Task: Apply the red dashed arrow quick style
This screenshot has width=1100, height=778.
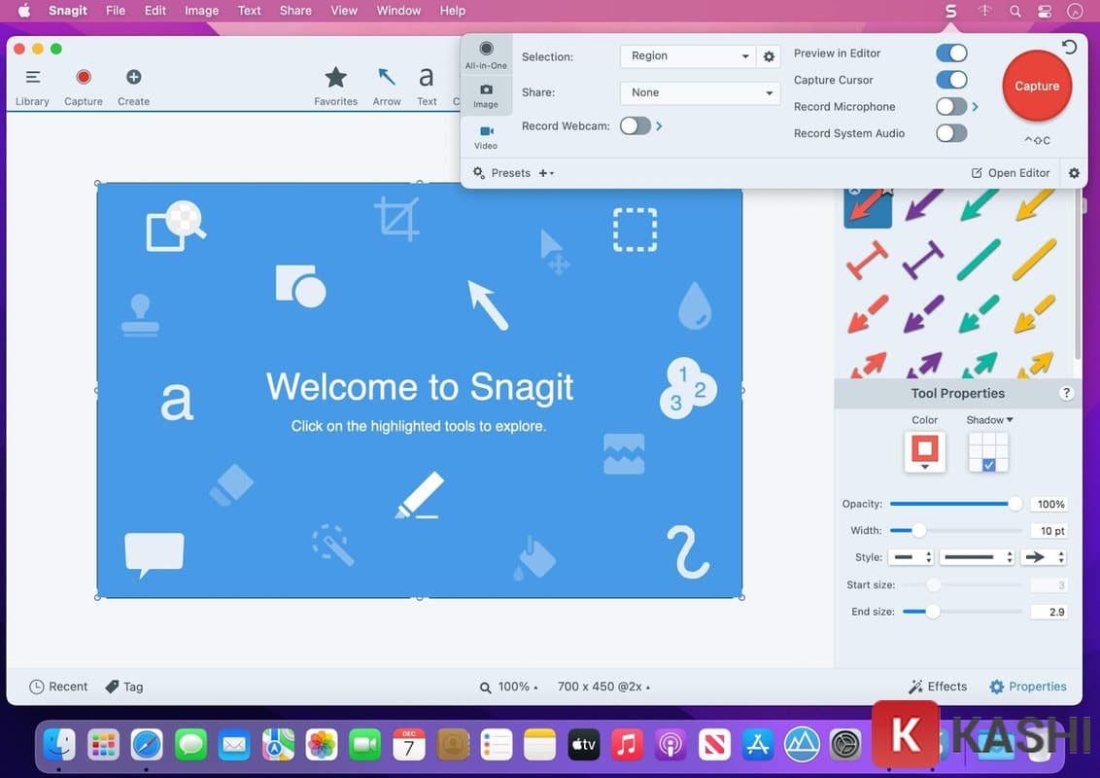Action: click(867, 313)
